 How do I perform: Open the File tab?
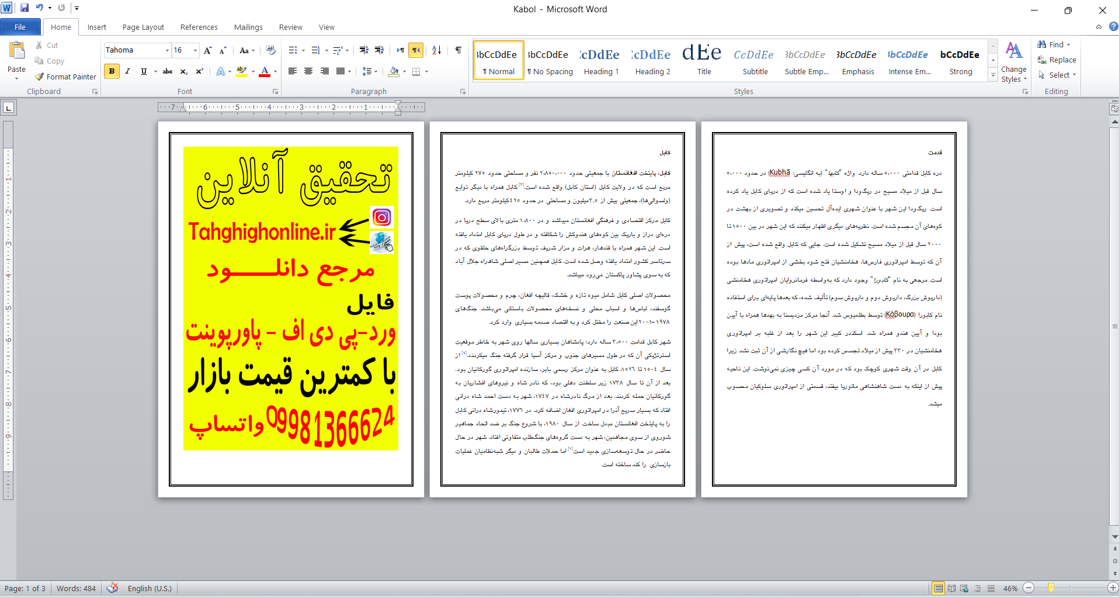click(20, 27)
